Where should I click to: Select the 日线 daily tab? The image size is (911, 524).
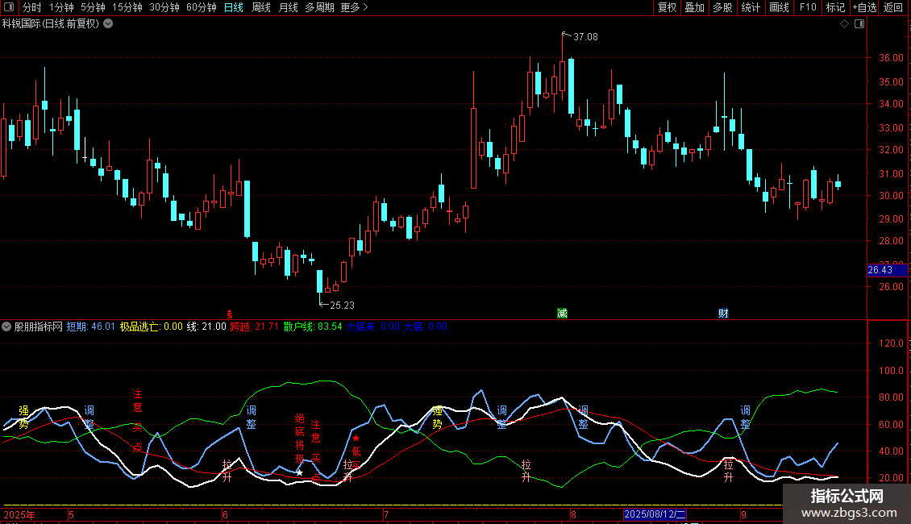234,7
